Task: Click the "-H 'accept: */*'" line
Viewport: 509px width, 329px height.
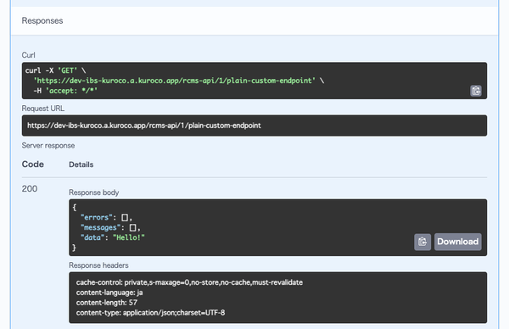Action: click(x=65, y=91)
